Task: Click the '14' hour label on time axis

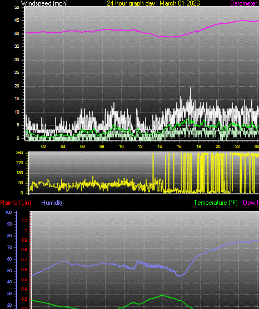Action: click(160, 146)
